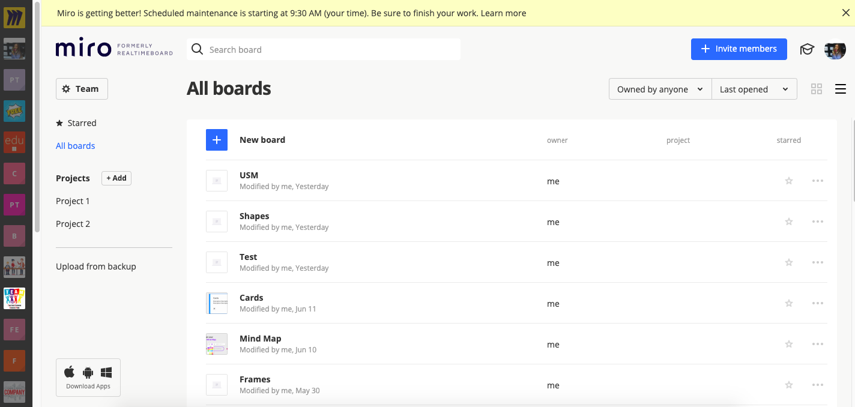Click the Invite members button

click(x=739, y=49)
